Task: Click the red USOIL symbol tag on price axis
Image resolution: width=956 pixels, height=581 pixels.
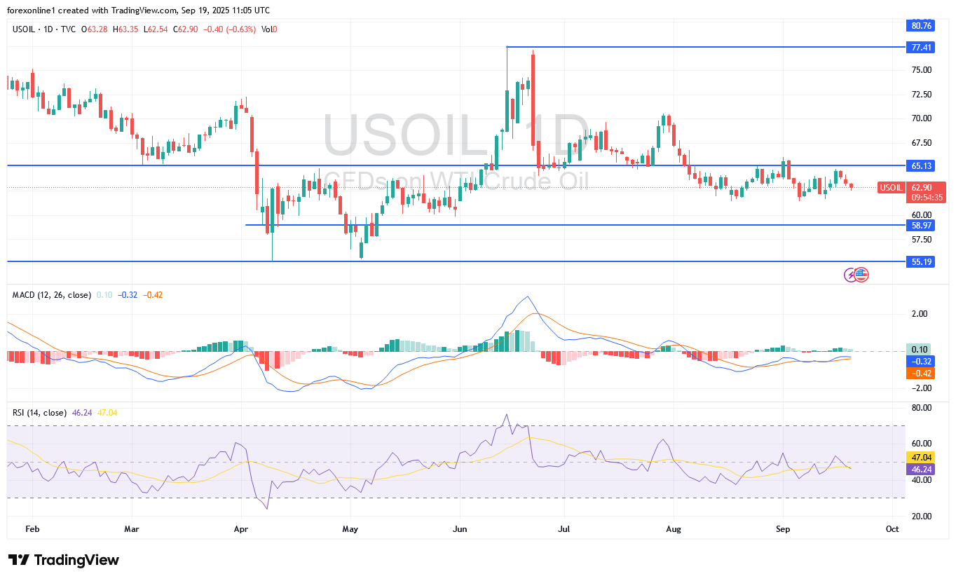Action: coord(891,188)
